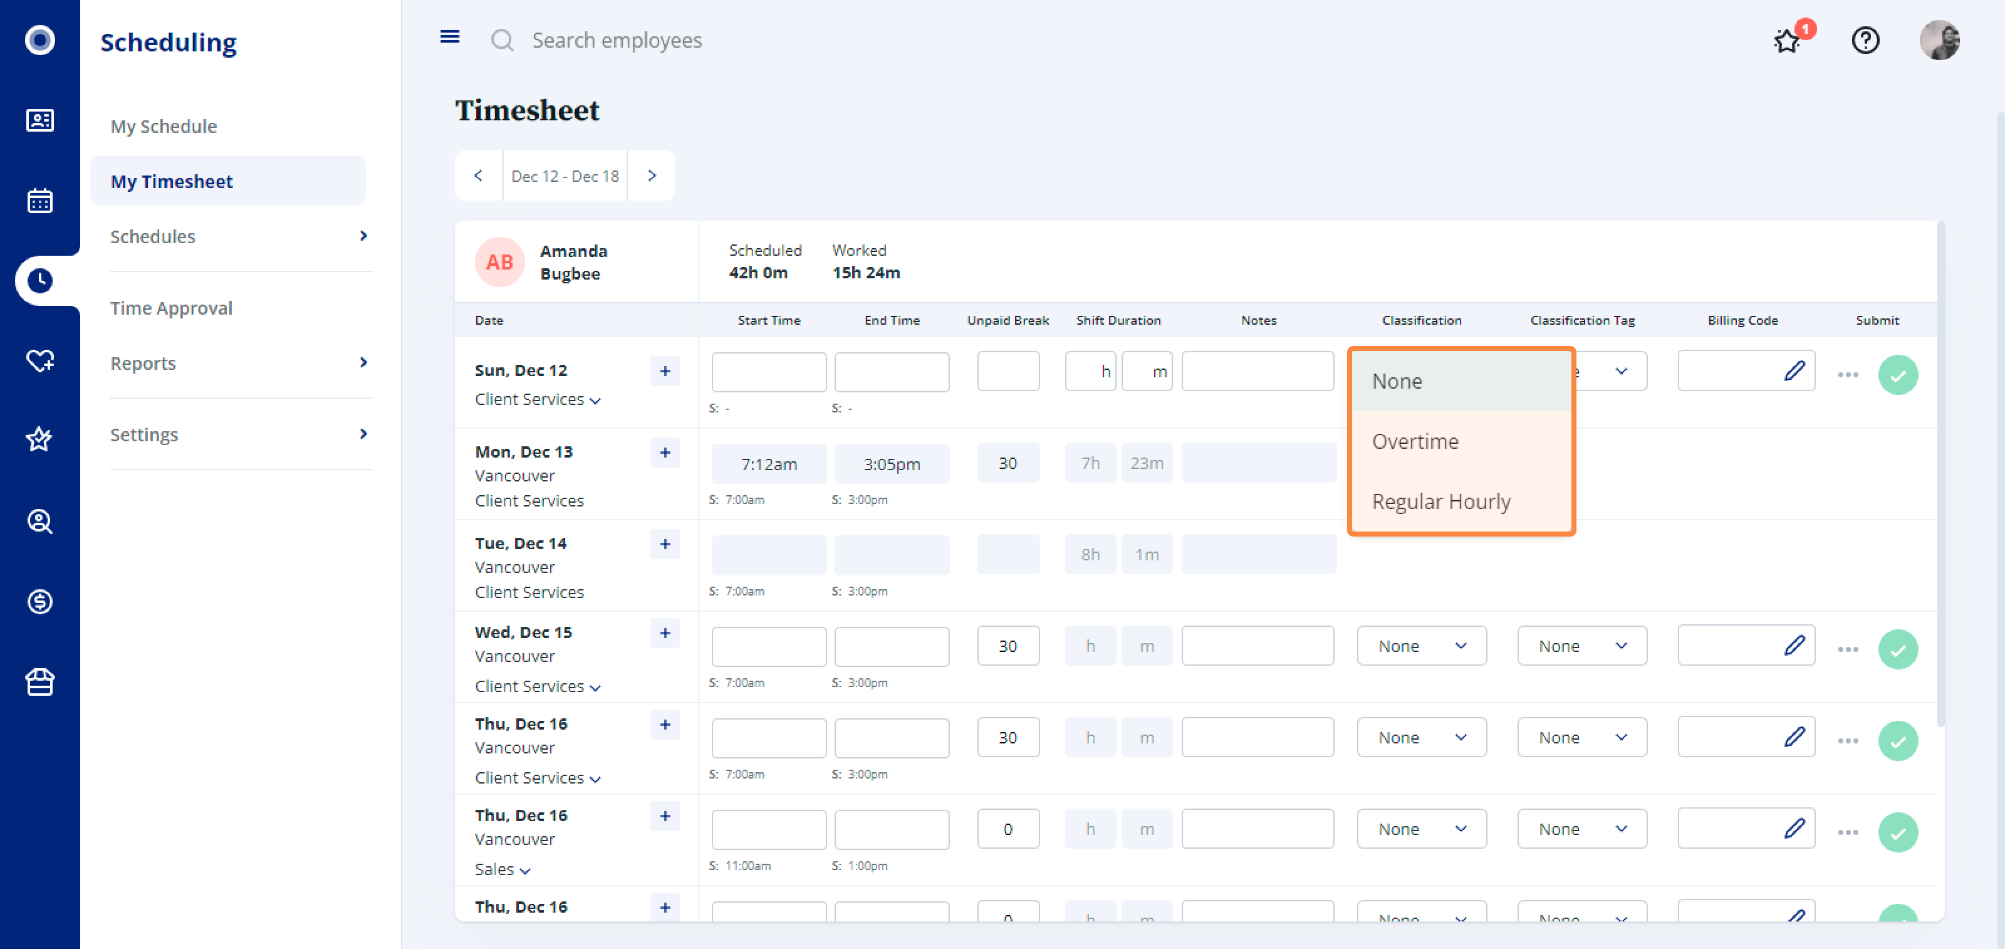Click the AB initials avatar
Image resolution: width=2005 pixels, height=949 pixels.
coord(500,263)
